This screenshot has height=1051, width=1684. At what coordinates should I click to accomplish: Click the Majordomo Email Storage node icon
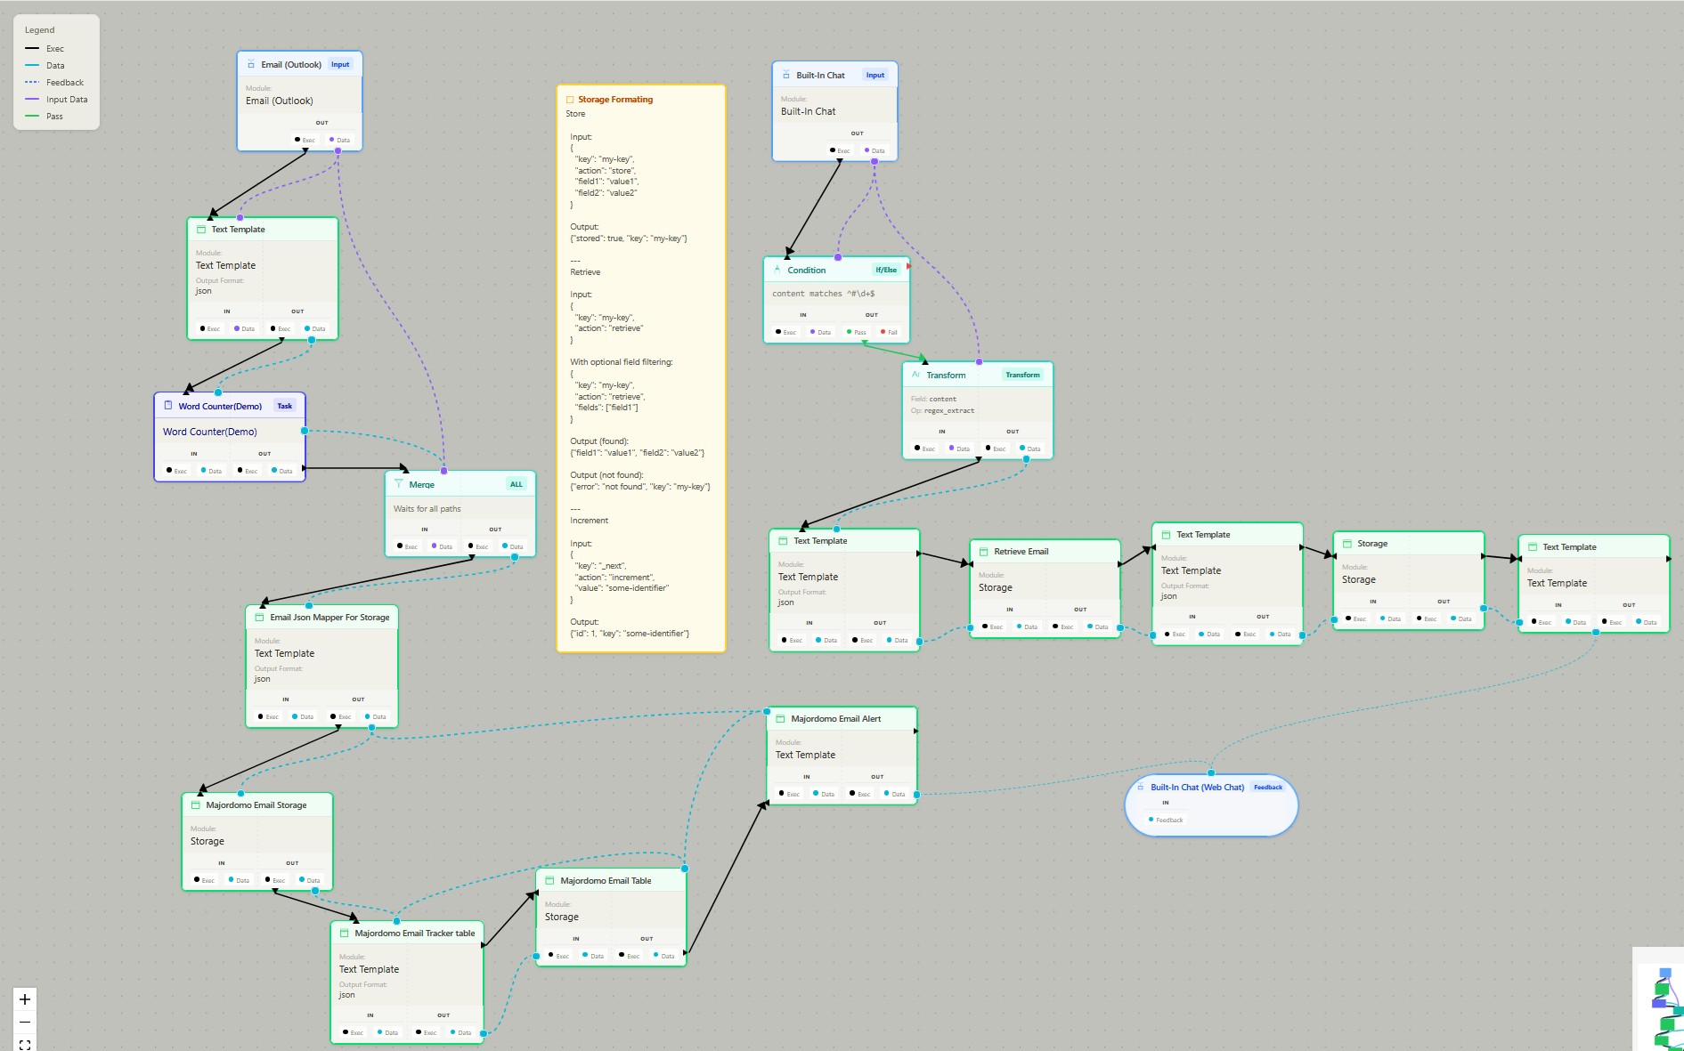(196, 804)
